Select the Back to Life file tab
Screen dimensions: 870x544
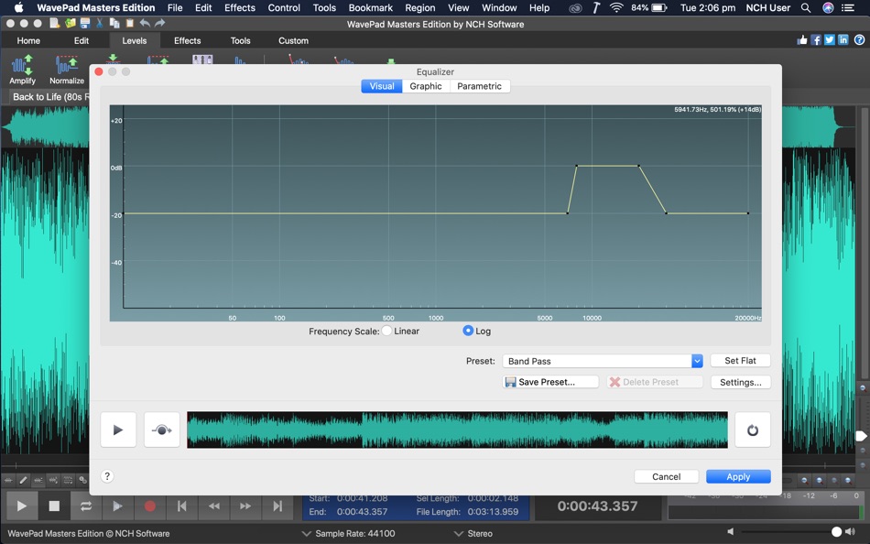click(50, 96)
